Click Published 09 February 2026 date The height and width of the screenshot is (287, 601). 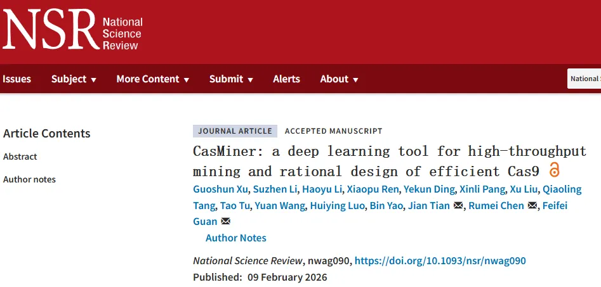260,277
